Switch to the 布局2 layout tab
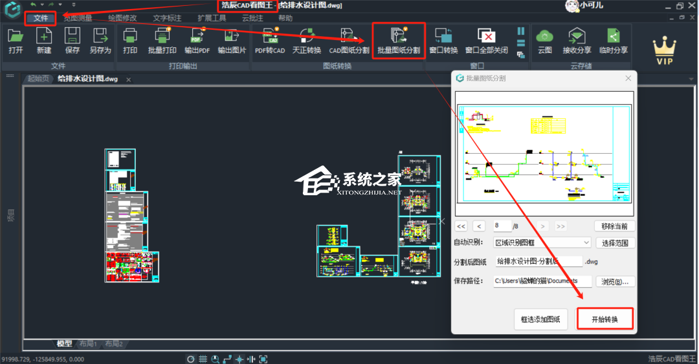 (114, 343)
